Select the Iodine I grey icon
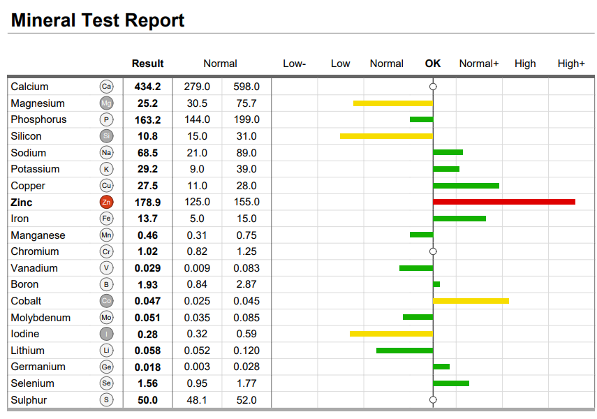The height and width of the screenshot is (419, 597). 106,334
